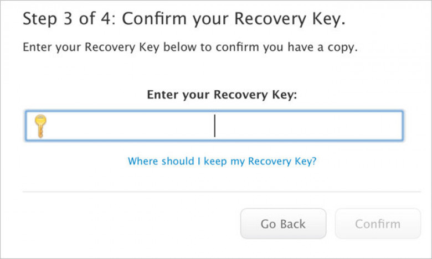Screen dimensions: 432x259
Task: Click the word 'Go' on the Go Back button
Action: pyautogui.click(x=269, y=224)
